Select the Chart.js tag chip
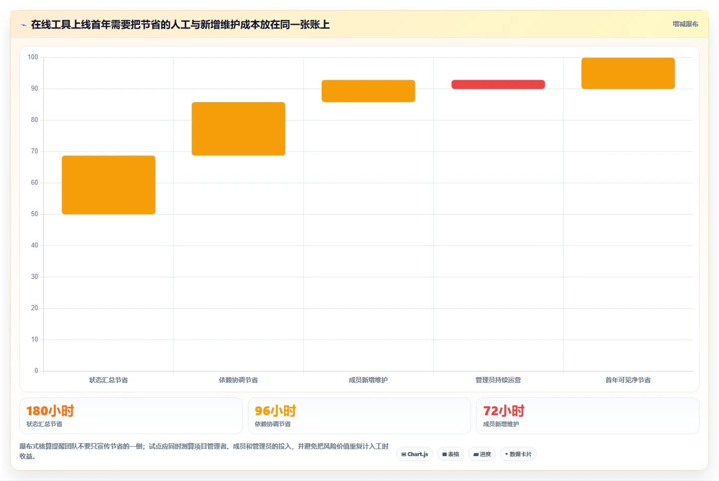 415,454
